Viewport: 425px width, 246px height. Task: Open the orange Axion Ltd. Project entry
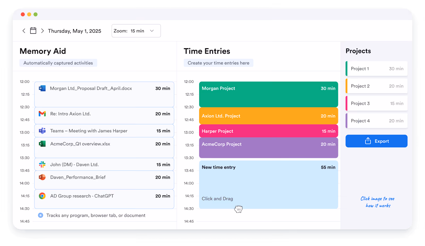[x=269, y=116]
